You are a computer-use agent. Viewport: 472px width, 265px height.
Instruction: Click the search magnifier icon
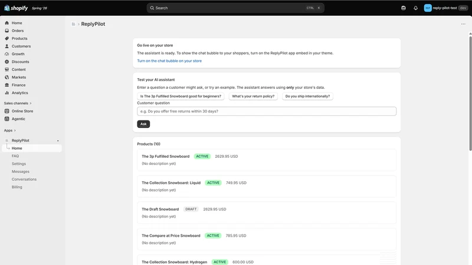pos(152,8)
